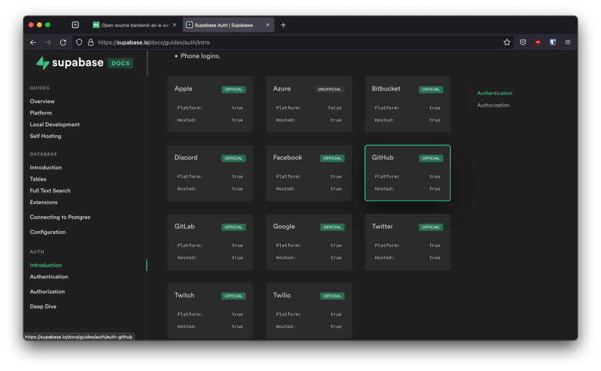
Task: Open the Discord provider card
Action: tap(210, 173)
